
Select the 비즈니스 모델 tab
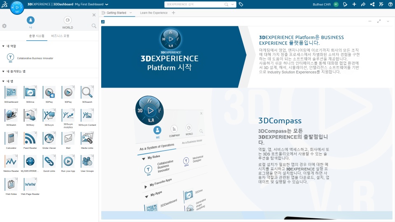(x=60, y=36)
